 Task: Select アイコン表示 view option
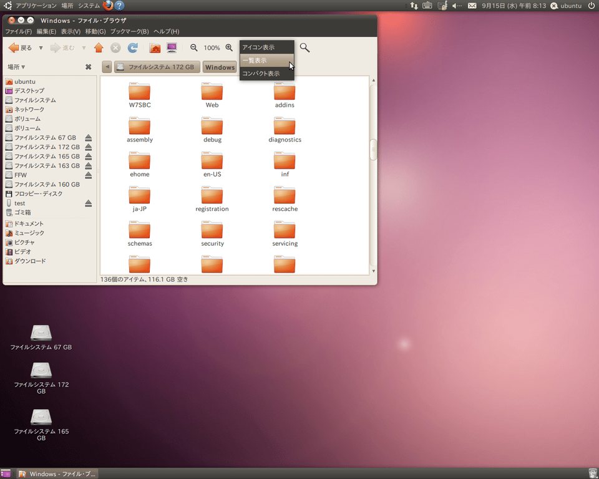tap(267, 47)
